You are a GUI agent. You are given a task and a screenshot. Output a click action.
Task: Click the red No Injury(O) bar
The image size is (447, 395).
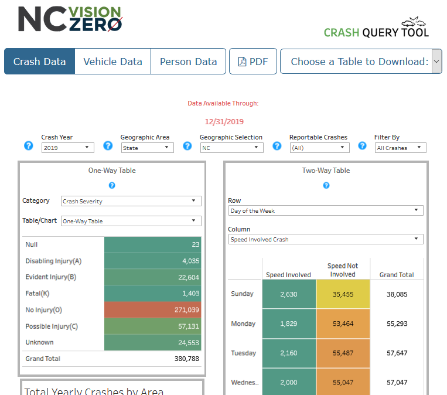pos(153,310)
